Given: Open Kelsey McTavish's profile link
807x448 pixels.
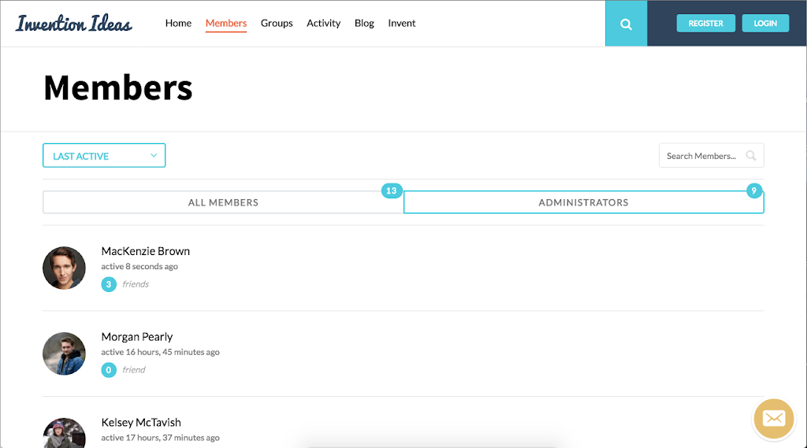Looking at the screenshot, I should (x=141, y=422).
